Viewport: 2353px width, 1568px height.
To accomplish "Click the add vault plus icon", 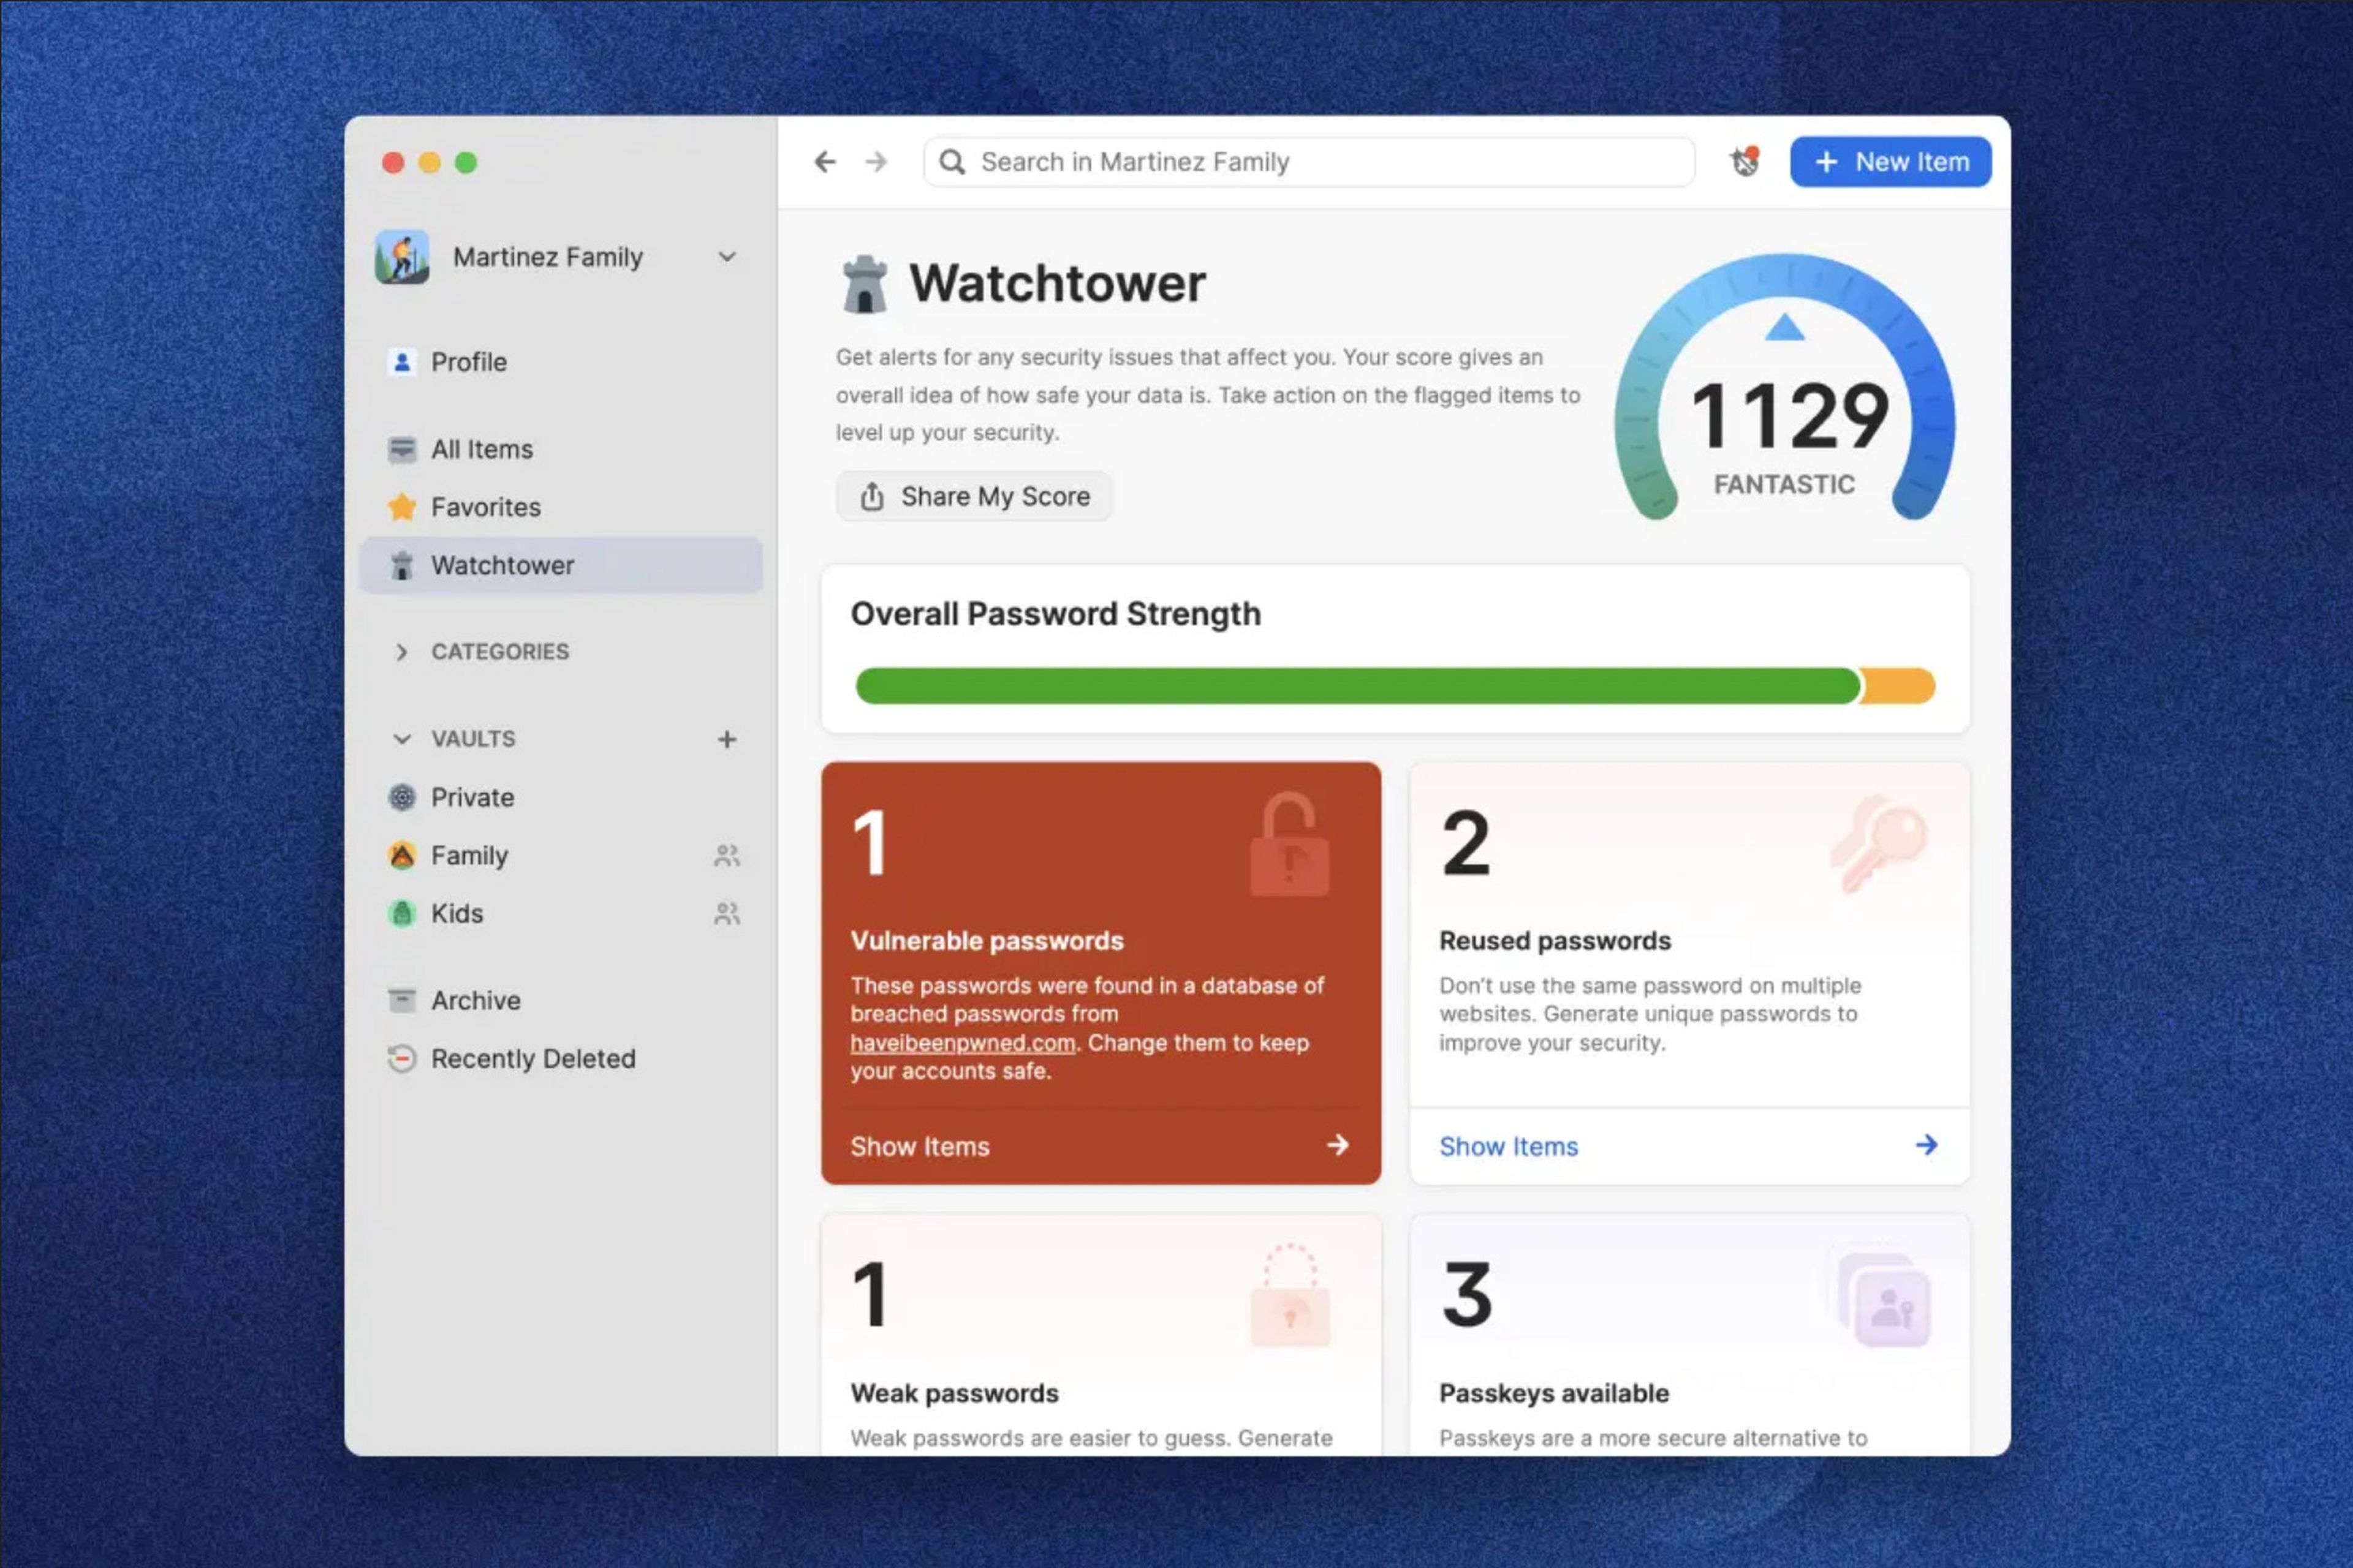I will (x=727, y=739).
